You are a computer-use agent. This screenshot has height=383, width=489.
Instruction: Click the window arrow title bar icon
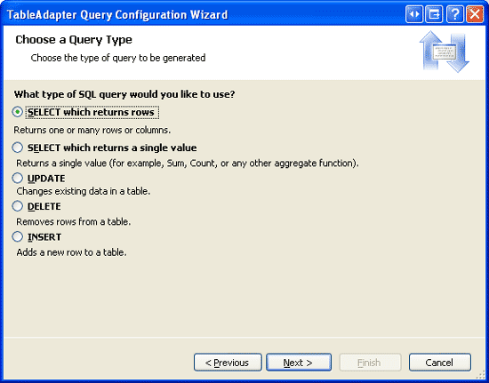coord(434,14)
